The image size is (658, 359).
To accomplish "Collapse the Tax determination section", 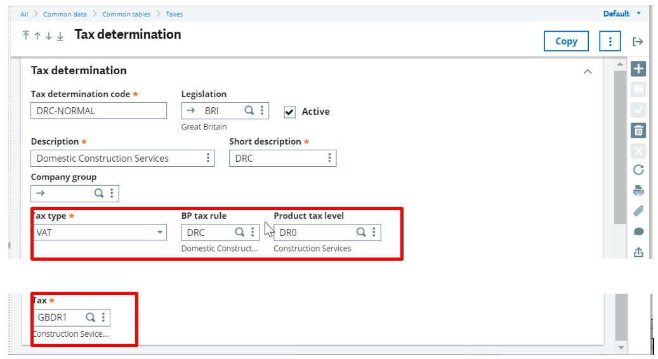I will pyautogui.click(x=588, y=72).
